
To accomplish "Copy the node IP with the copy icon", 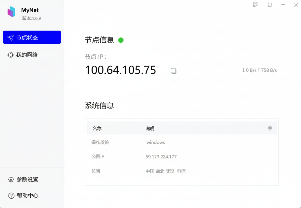I will 174,71.
